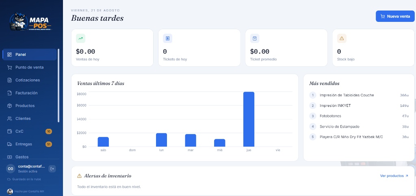Image resolution: width=416 pixels, height=196 pixels.
Task: Click the cart icon in Nueva venta button
Action: click(x=383, y=16)
